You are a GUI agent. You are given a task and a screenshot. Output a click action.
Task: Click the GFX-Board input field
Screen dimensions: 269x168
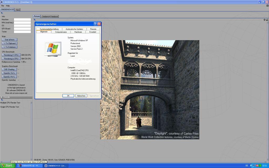click(22, 29)
